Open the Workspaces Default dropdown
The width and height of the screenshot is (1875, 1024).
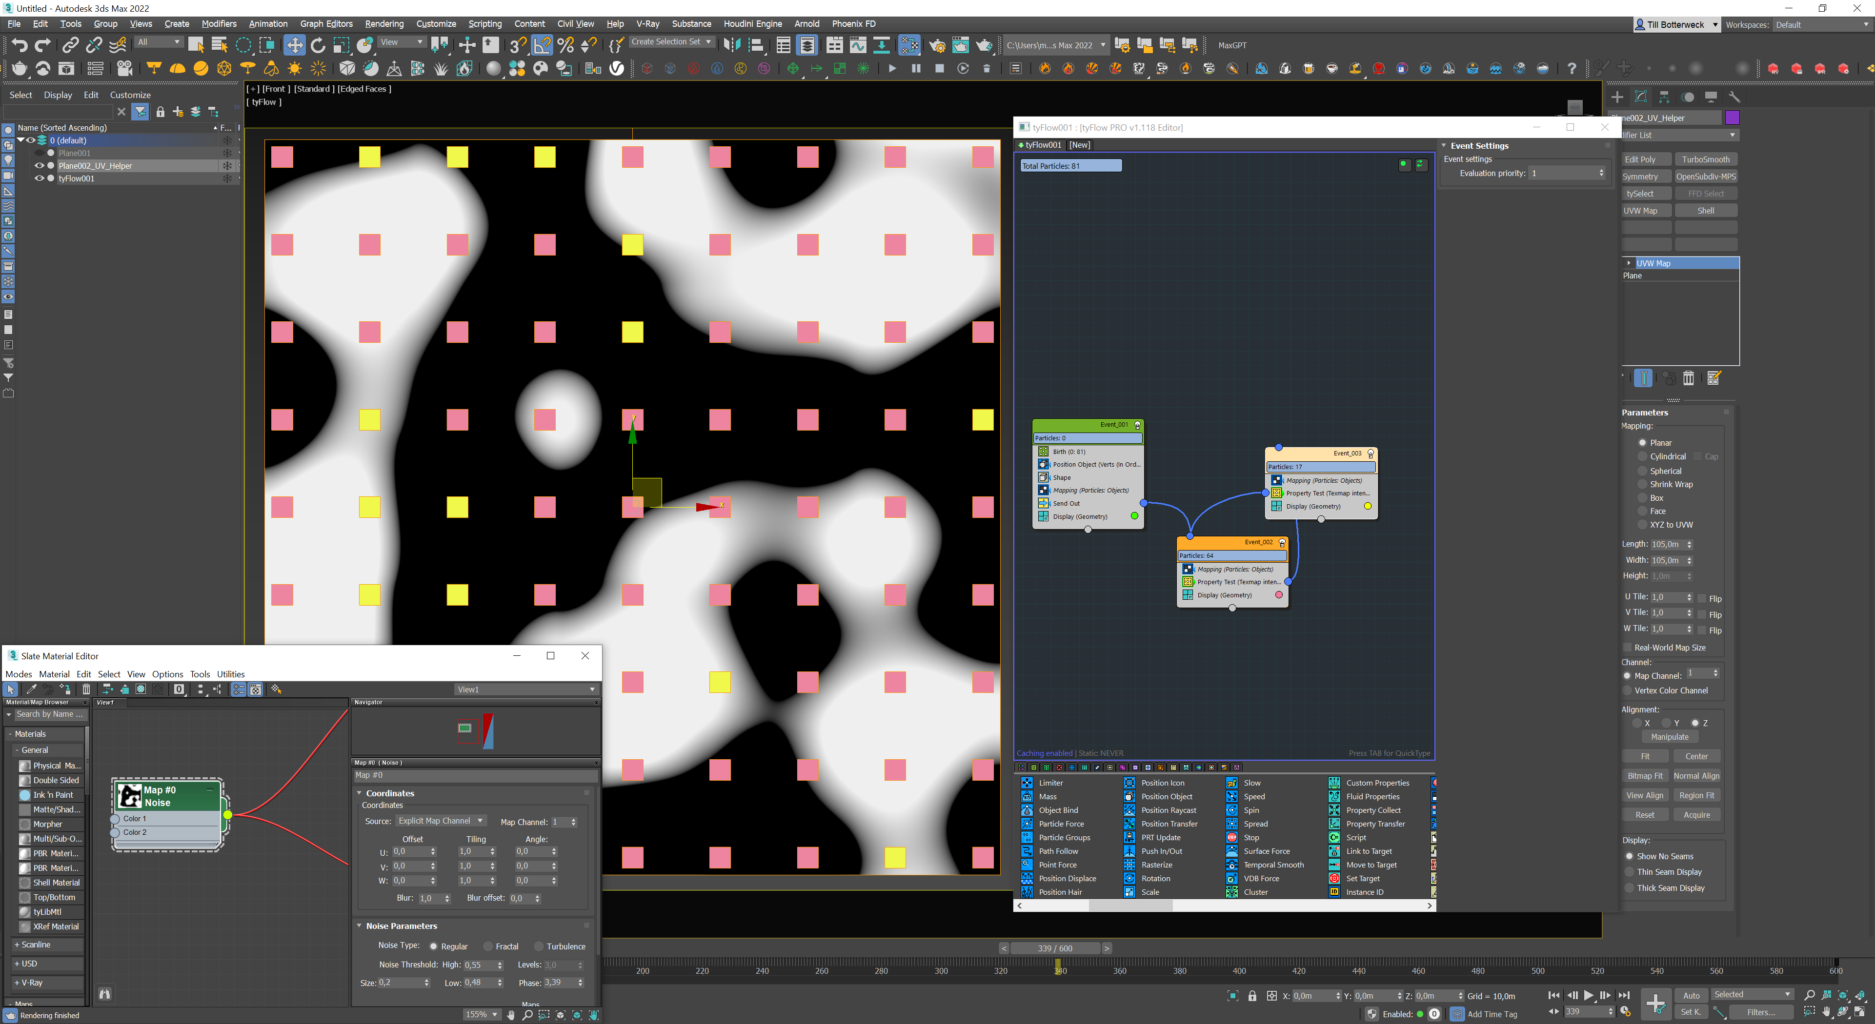(x=1822, y=25)
